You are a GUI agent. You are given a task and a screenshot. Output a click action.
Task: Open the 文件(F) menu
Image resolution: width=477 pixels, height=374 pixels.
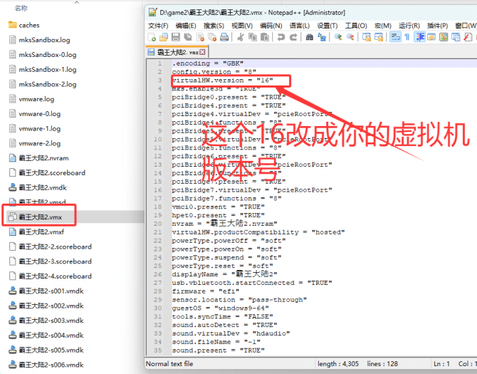click(158, 26)
